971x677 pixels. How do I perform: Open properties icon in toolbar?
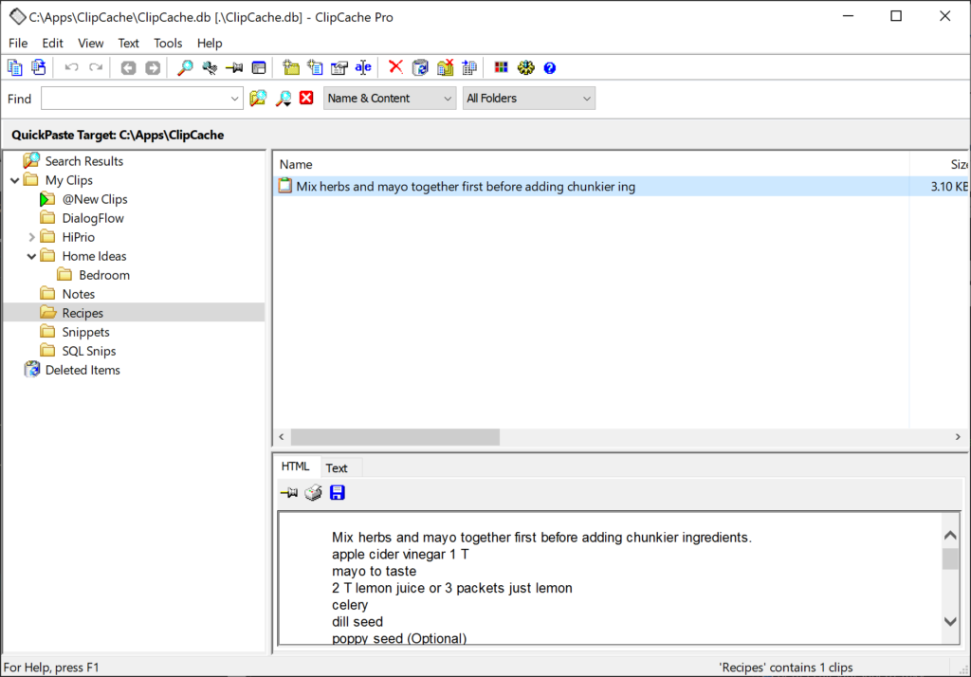(x=339, y=67)
